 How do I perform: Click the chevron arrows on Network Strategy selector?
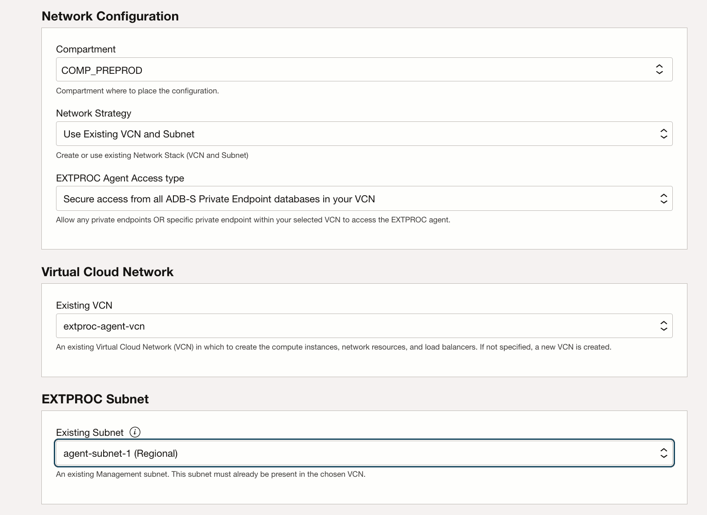click(663, 134)
